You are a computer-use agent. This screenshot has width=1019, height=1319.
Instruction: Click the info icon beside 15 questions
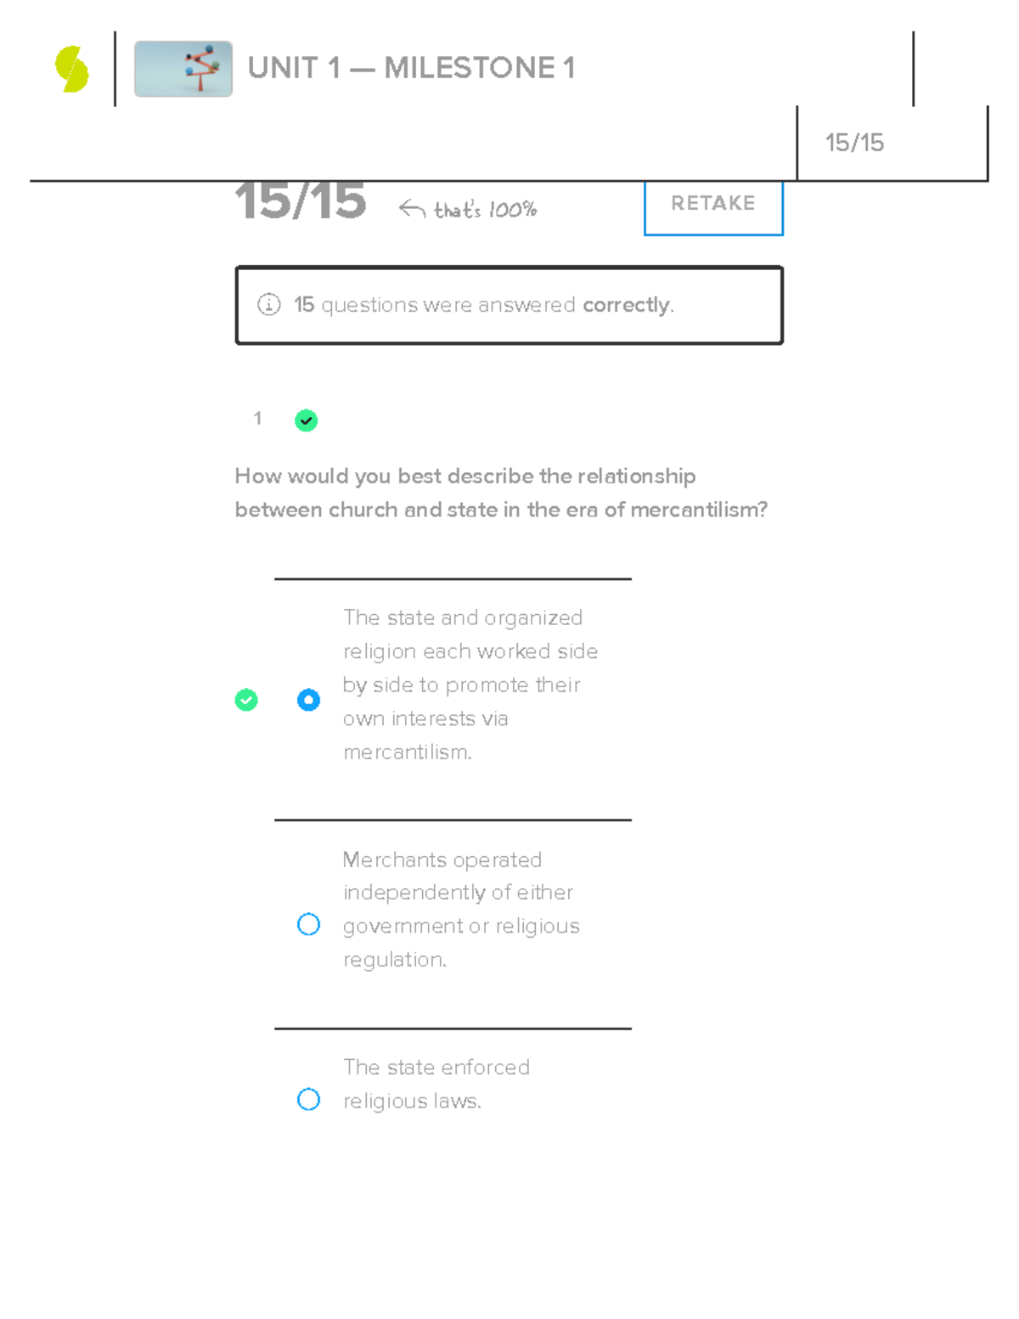[268, 304]
